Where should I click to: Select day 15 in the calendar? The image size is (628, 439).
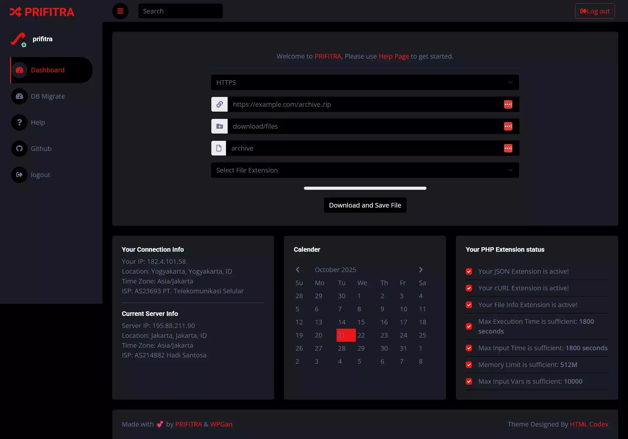pyautogui.click(x=361, y=322)
